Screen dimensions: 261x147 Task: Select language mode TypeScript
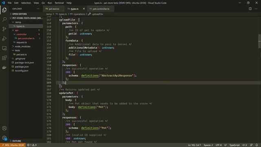234,145
